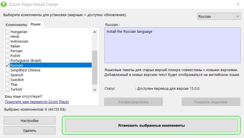The width and height of the screenshot is (244, 138).
Task: Click Установить выбранные компоненты button
Action: [x=151, y=125]
